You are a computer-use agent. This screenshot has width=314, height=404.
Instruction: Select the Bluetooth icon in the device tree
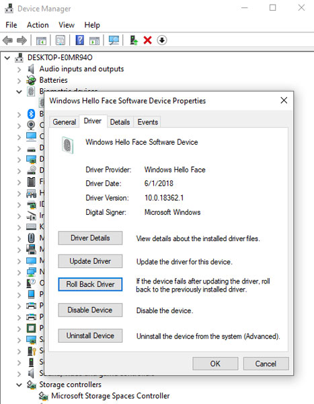(31, 114)
